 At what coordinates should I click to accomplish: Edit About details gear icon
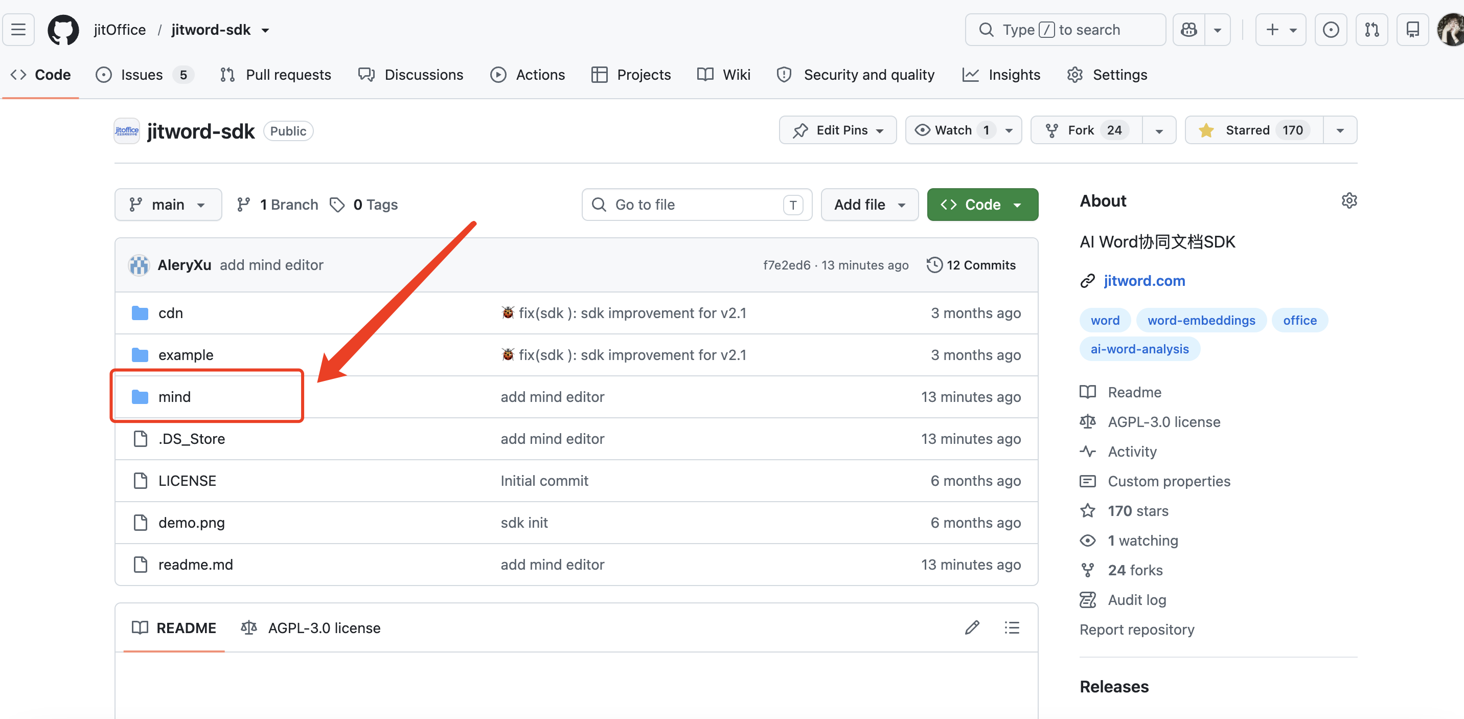tap(1349, 200)
